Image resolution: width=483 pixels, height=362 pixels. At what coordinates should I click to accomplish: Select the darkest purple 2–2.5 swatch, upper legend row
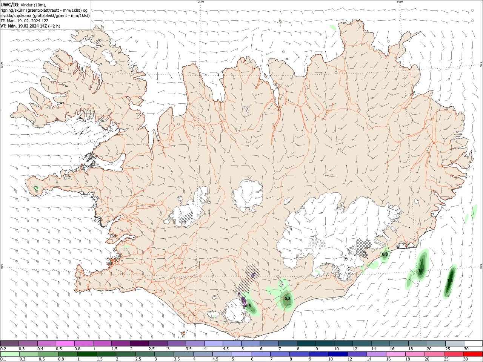click(x=139, y=344)
